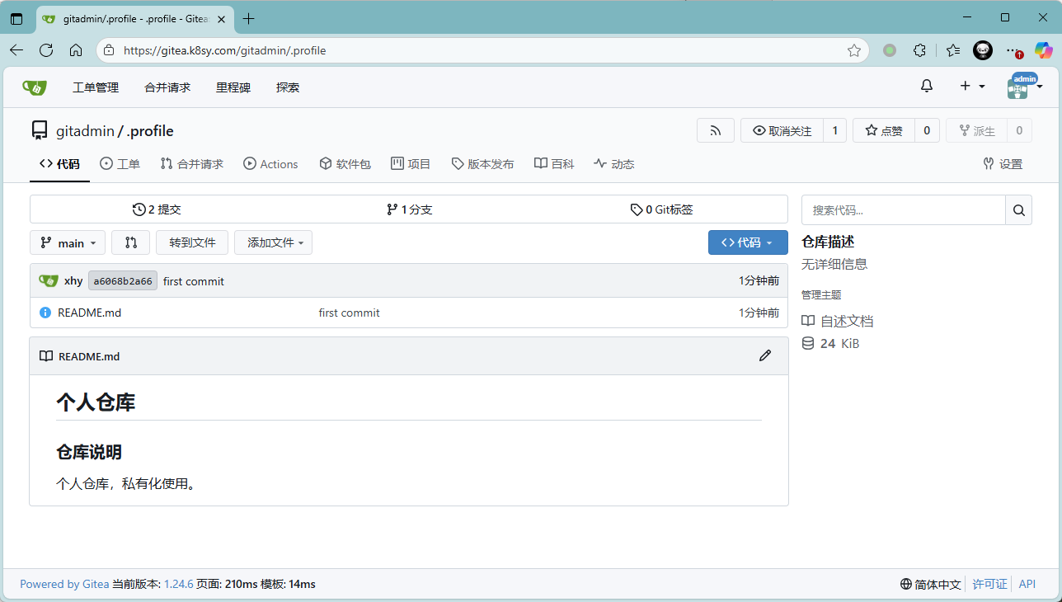
Task: Open the 简体中文 language selector
Action: click(x=931, y=584)
